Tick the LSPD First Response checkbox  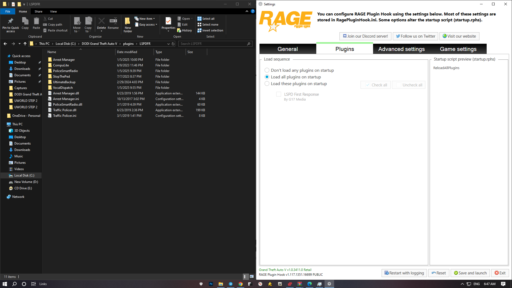(x=279, y=94)
